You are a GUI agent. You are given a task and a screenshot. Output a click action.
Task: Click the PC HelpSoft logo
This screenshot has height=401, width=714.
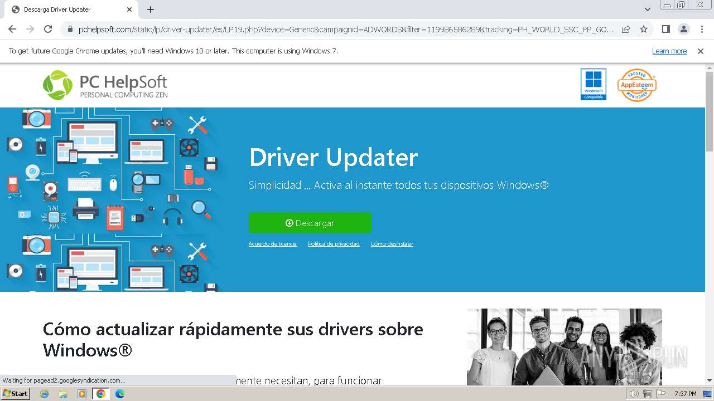pyautogui.click(x=105, y=85)
